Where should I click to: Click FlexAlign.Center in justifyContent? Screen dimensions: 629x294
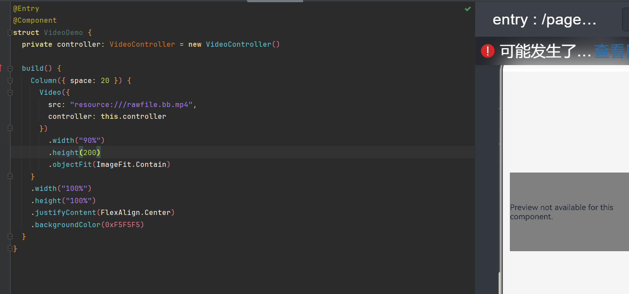tap(136, 213)
